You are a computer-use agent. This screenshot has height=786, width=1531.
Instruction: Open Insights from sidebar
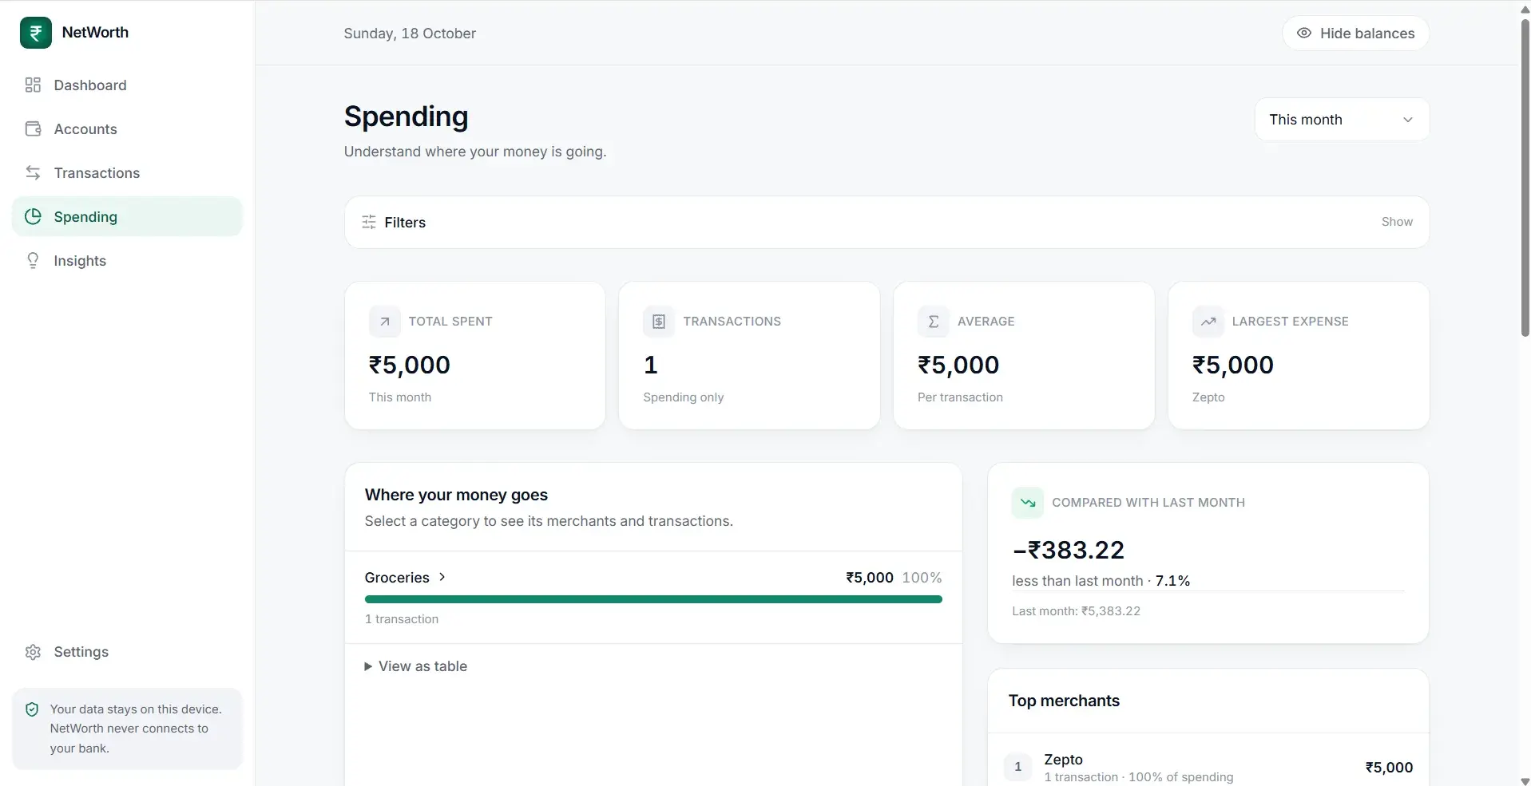click(x=127, y=261)
